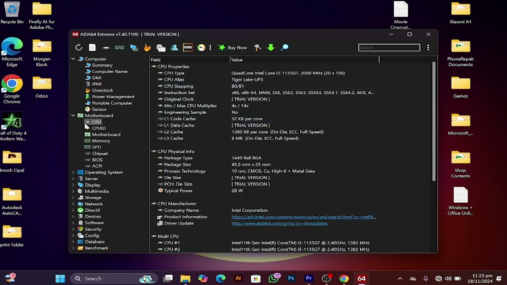This screenshot has height=285, width=507.
Task: Select Security in the tree
Action: click(93, 229)
